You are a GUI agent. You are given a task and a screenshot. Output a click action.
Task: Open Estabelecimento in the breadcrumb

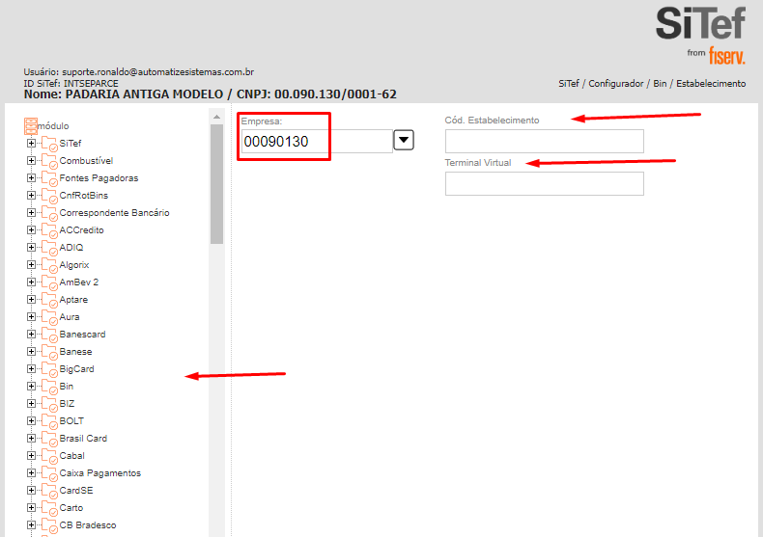711,84
